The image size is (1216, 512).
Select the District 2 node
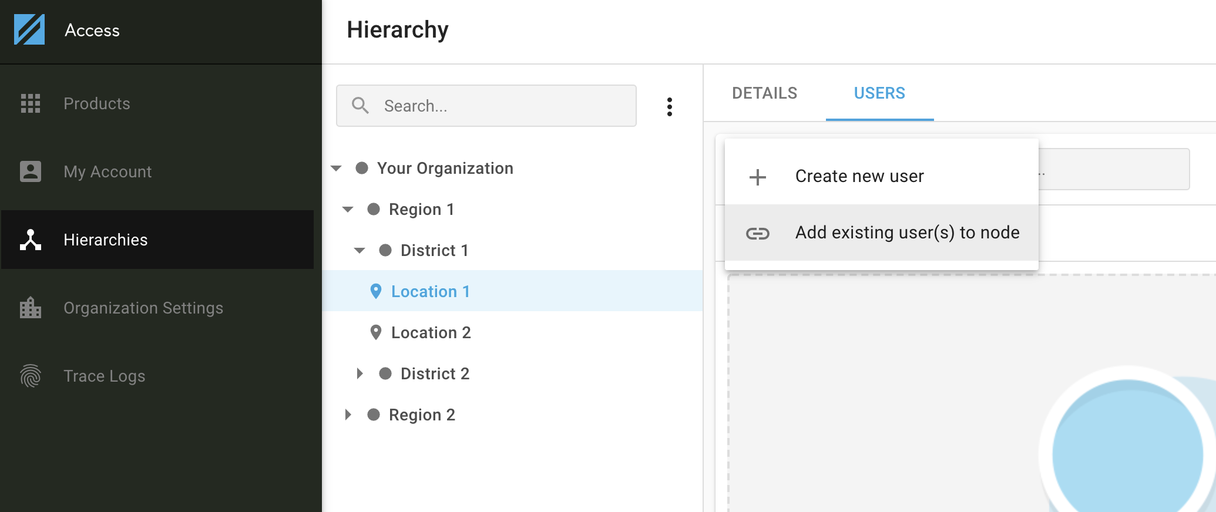click(x=435, y=374)
